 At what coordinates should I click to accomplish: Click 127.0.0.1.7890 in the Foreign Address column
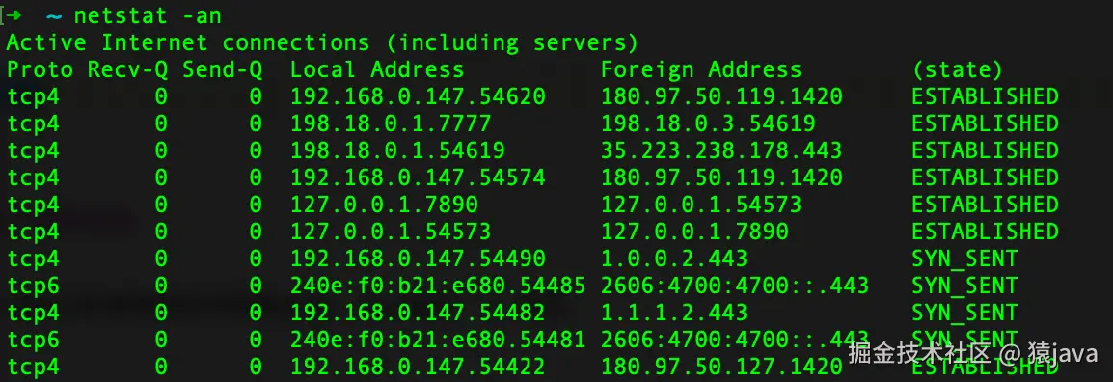tap(695, 232)
